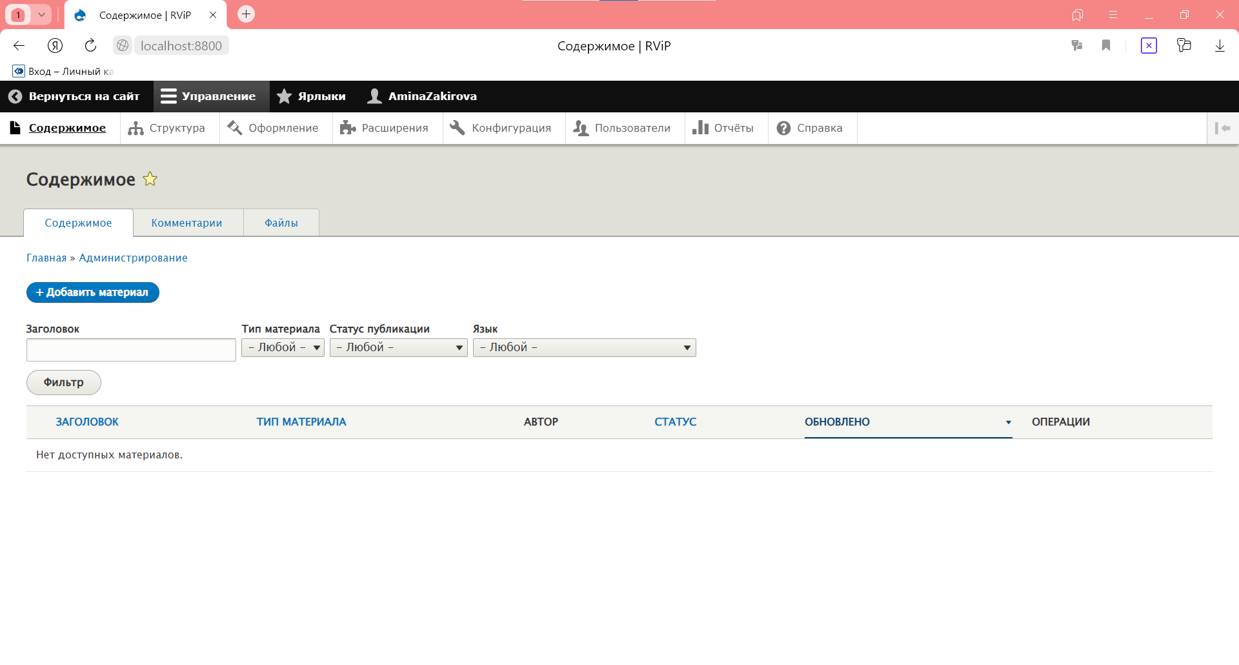Reload the page with browser refresh icon
The width and height of the screenshot is (1239, 665).
[90, 45]
